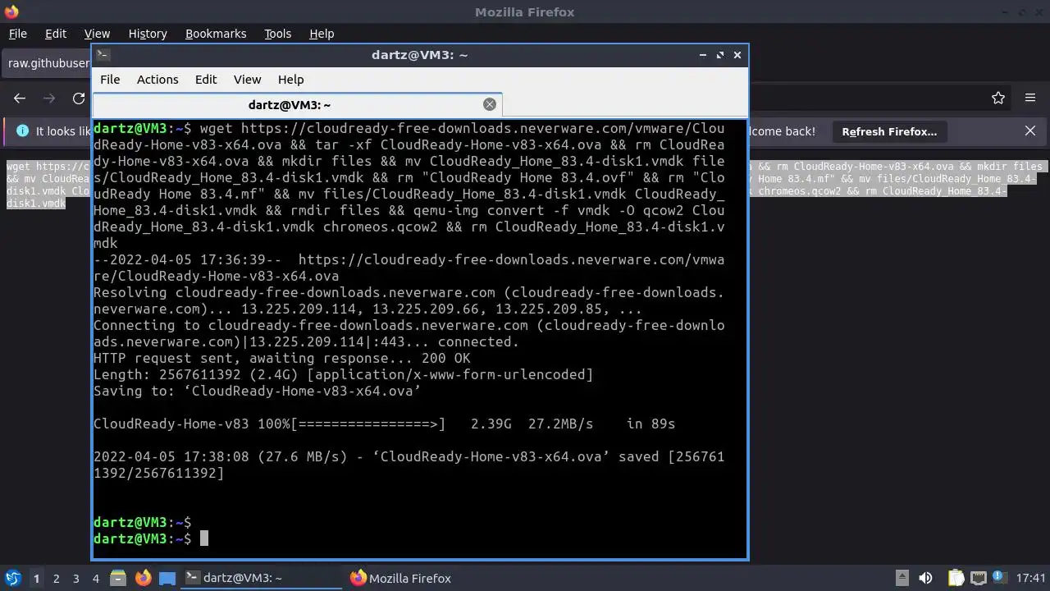Switch to workspace 2 in the pager
The height and width of the screenshot is (591, 1050).
tap(57, 579)
